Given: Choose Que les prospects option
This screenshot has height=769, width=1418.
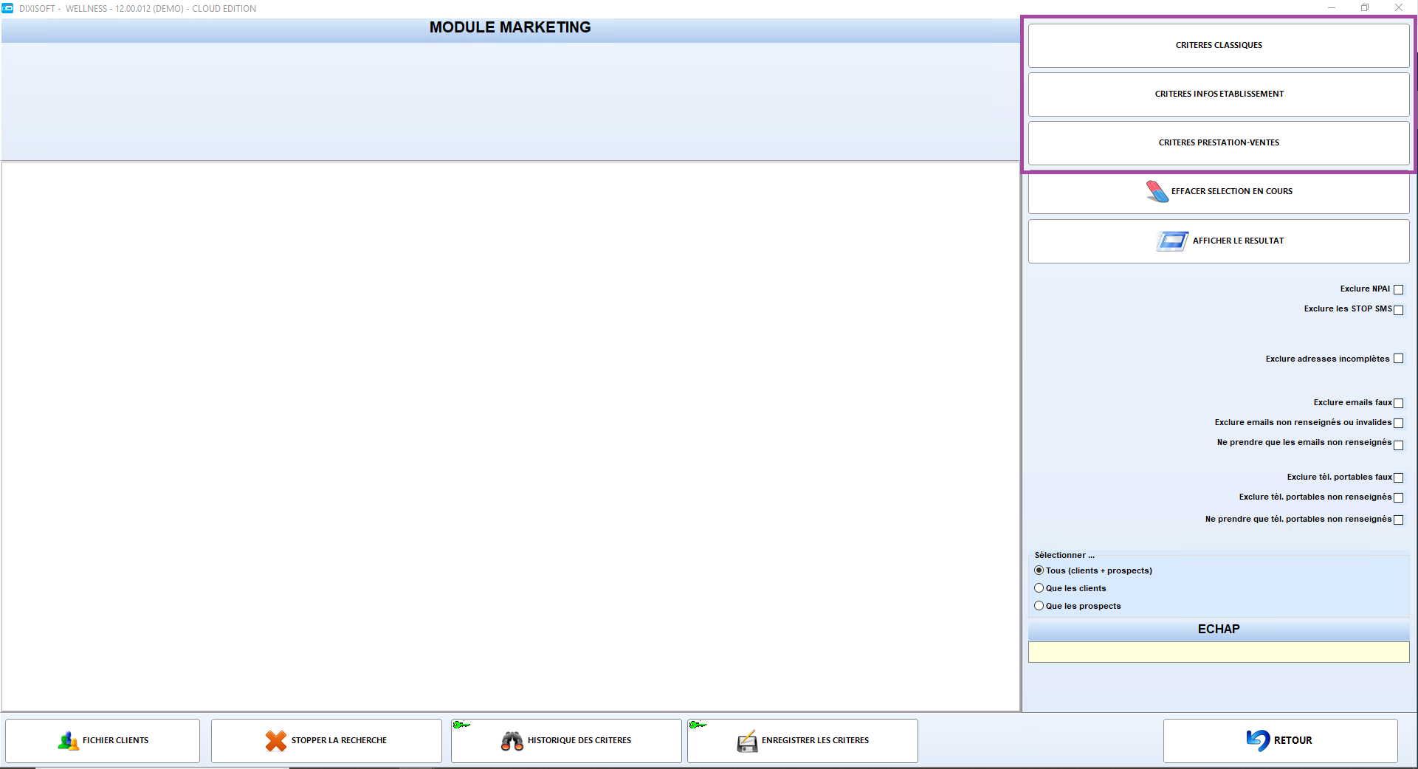Looking at the screenshot, I should point(1039,606).
